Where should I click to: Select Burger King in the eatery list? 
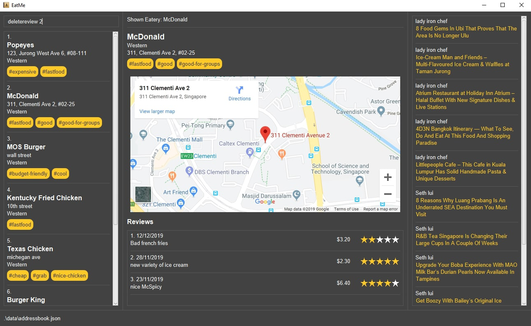pyautogui.click(x=58, y=296)
